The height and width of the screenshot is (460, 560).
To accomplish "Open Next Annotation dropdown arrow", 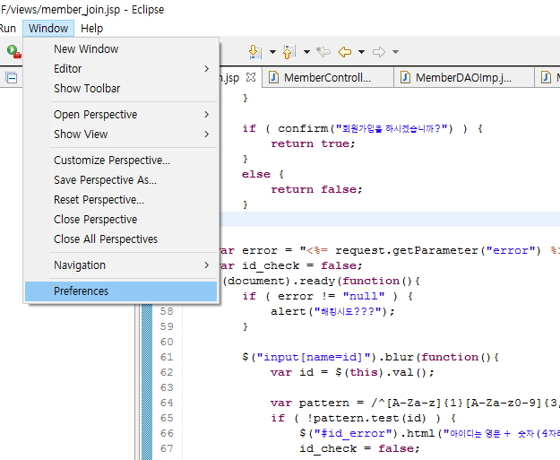I will click(x=272, y=52).
